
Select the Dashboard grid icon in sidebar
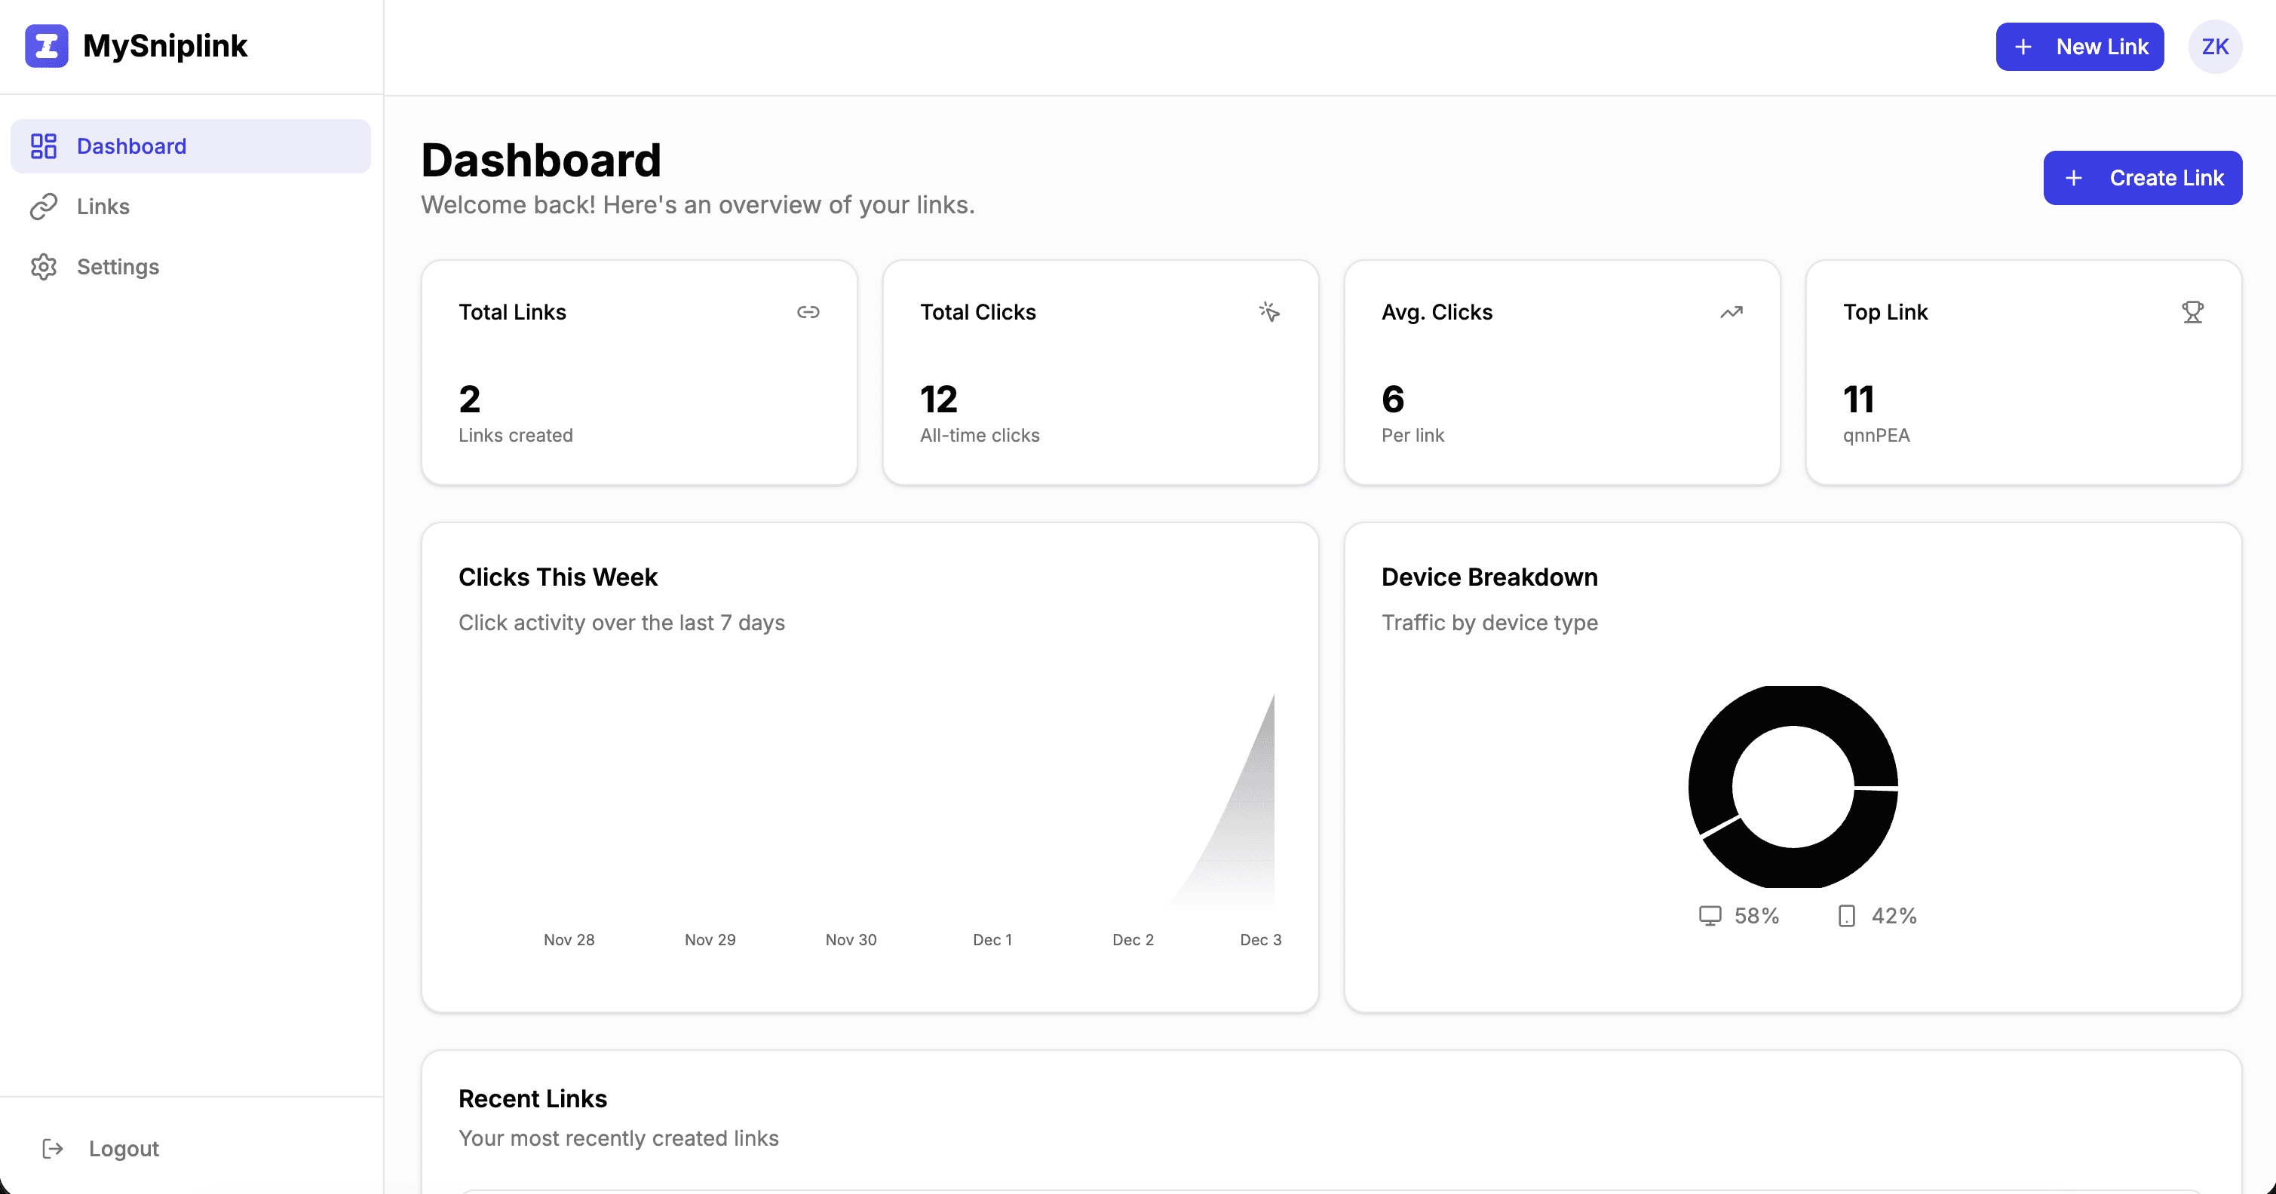[x=43, y=145]
